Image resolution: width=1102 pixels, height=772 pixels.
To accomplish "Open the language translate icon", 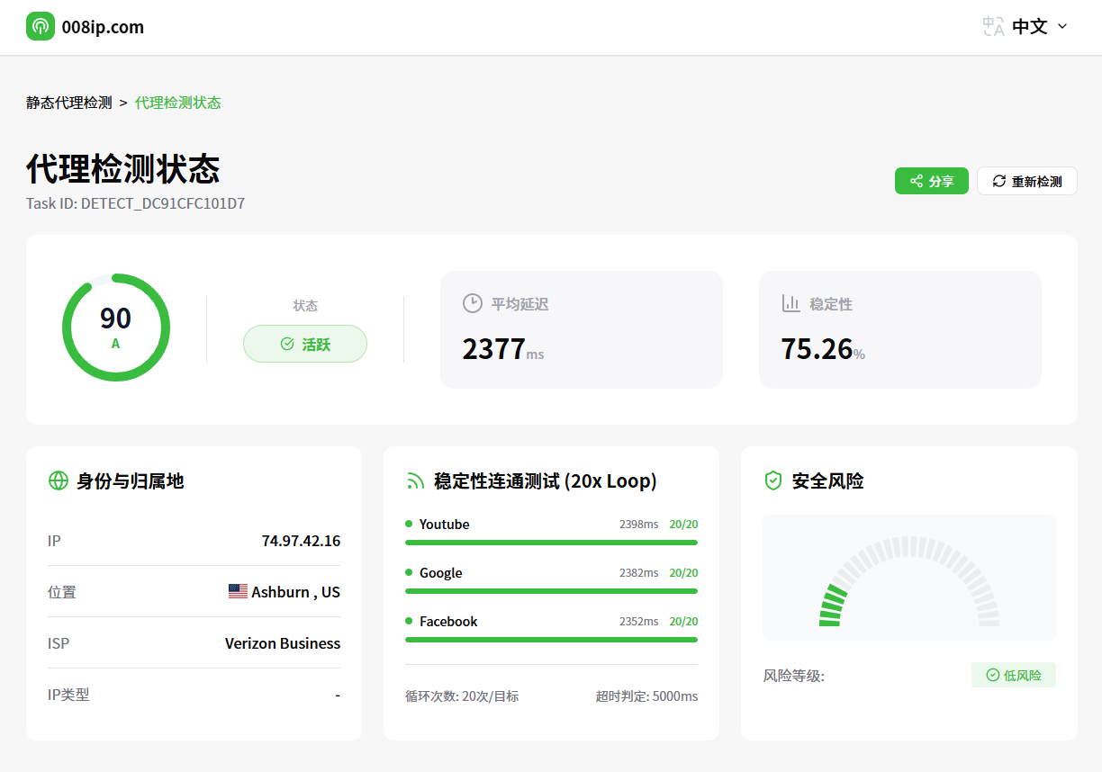I will coord(993,26).
